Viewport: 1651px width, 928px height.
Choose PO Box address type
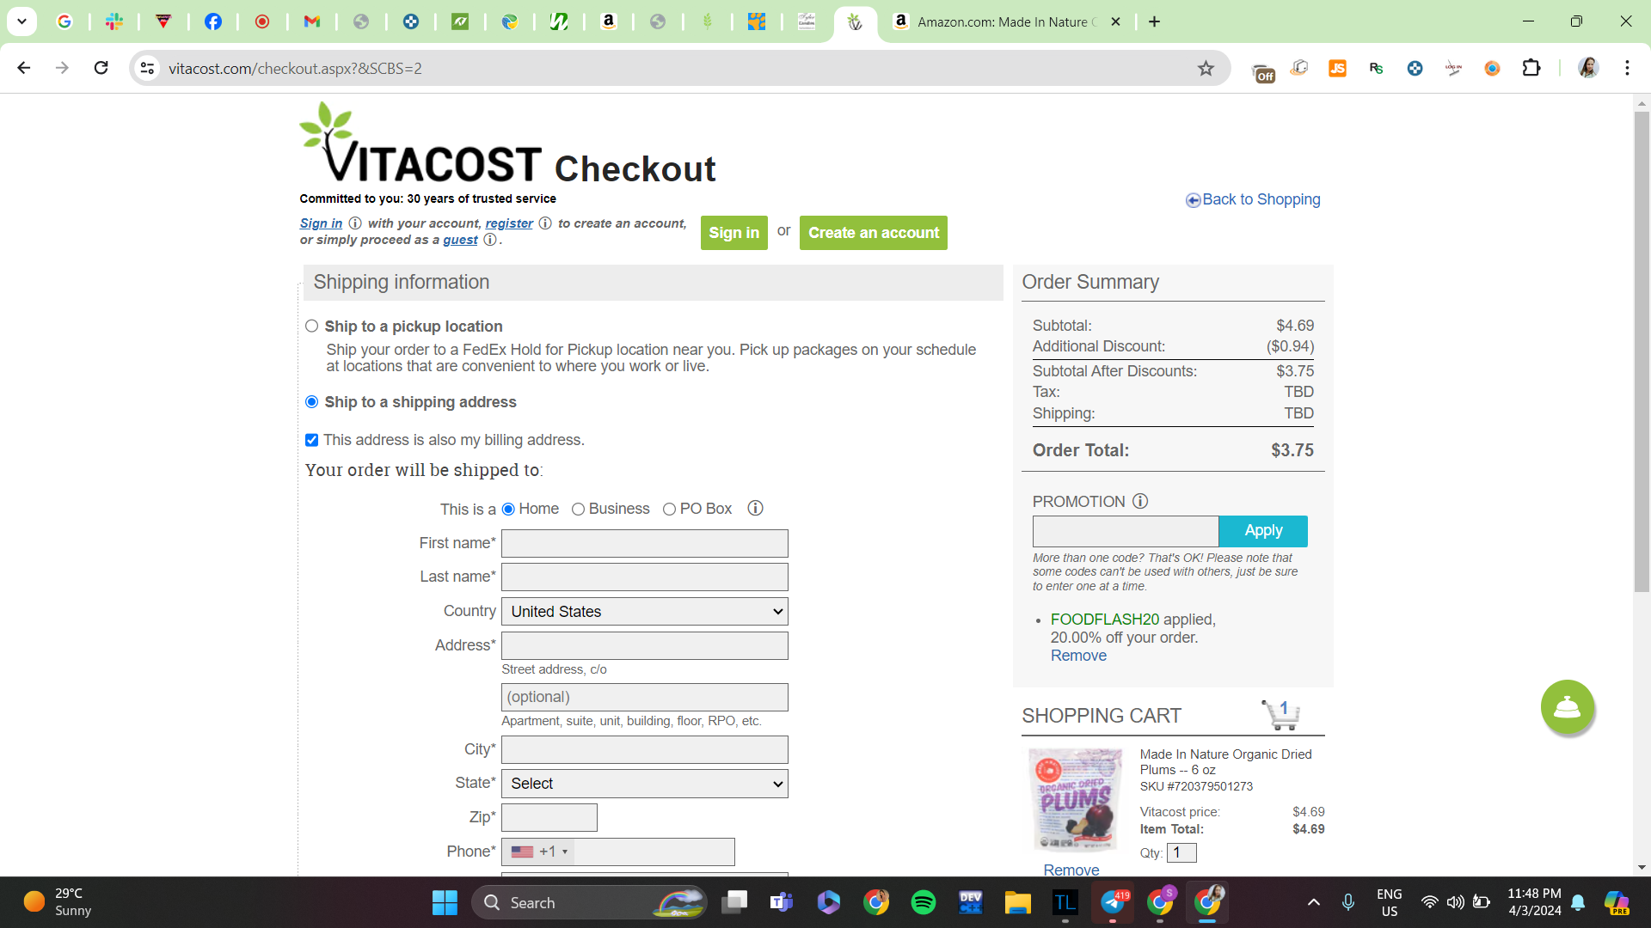[669, 510]
